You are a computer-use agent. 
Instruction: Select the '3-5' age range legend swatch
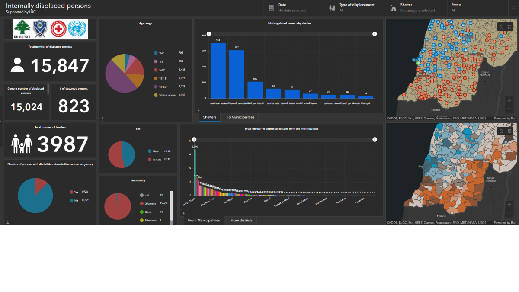pyautogui.click(x=156, y=61)
